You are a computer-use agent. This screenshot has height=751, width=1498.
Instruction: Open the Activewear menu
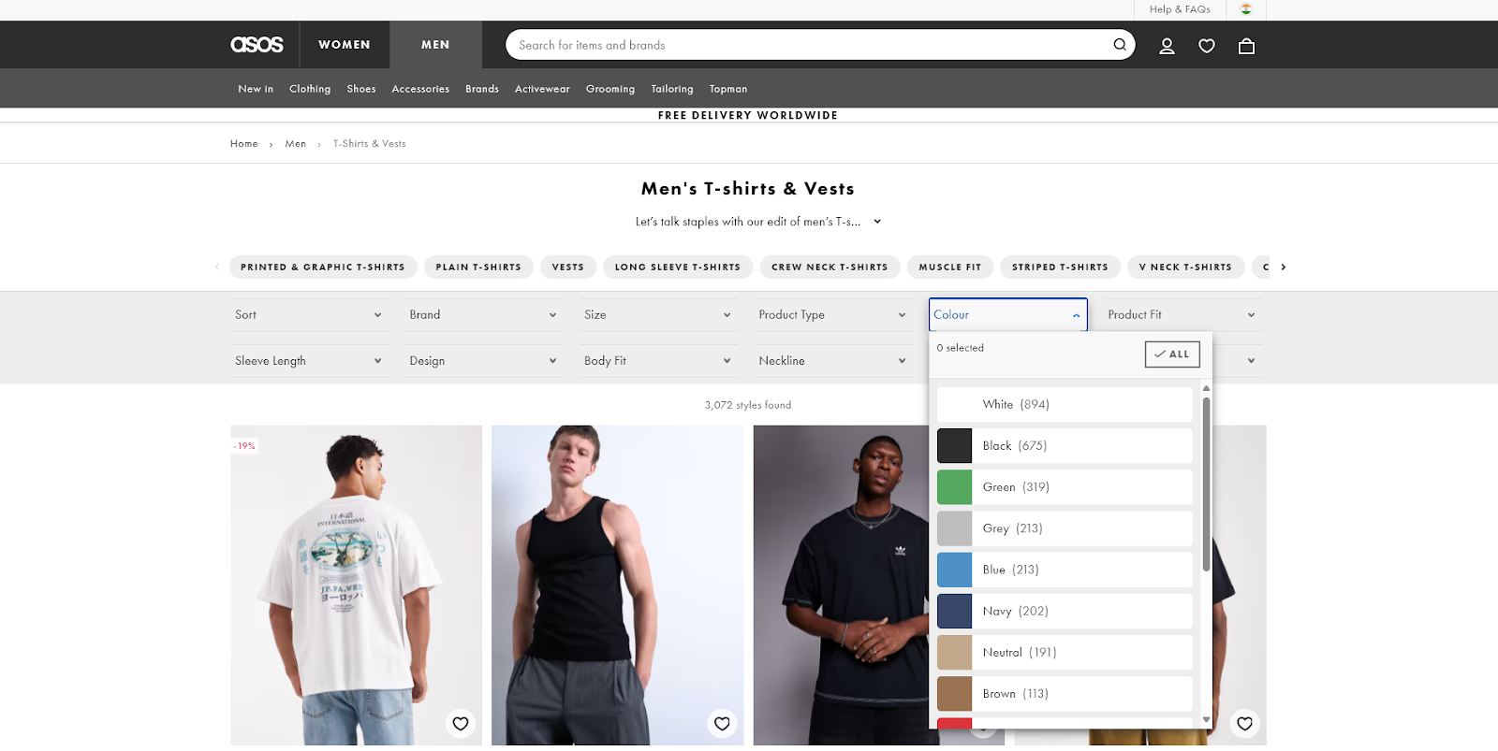click(x=542, y=89)
